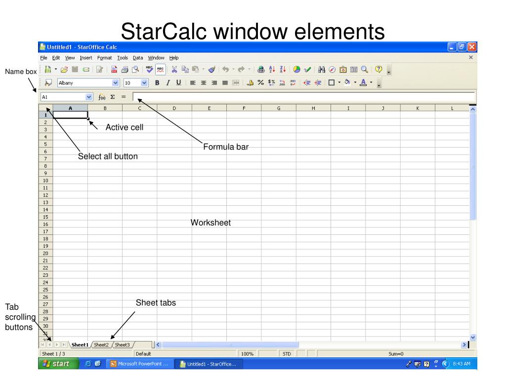Toggle Italic formatting
This screenshot has width=506, height=379.
(x=168, y=83)
